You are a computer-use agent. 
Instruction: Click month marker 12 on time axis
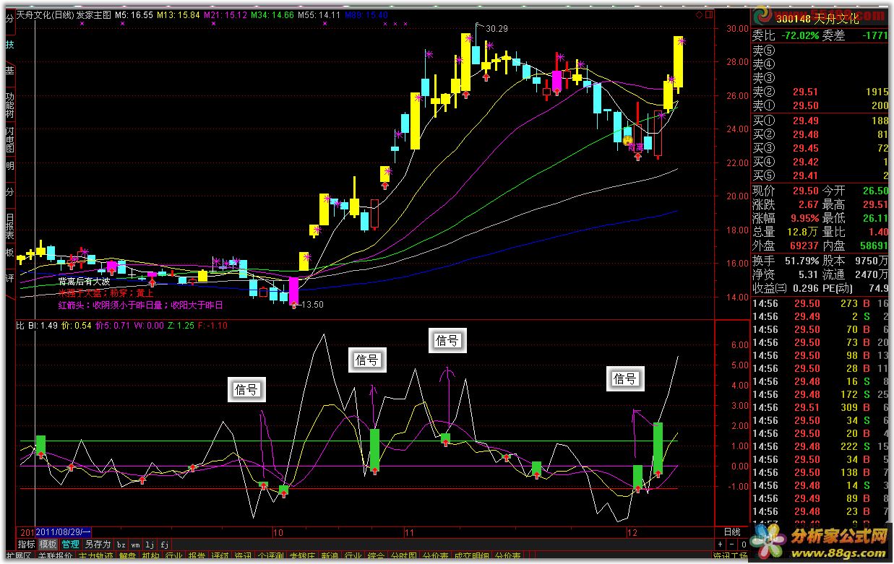[632, 532]
